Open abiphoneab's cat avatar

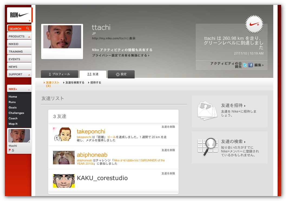click(x=64, y=158)
